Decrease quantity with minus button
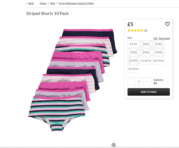The height and width of the screenshot is (148, 179). coord(131,81)
